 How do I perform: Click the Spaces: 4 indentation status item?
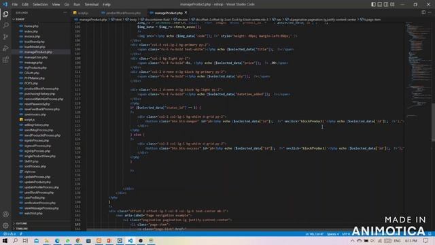[332, 234]
